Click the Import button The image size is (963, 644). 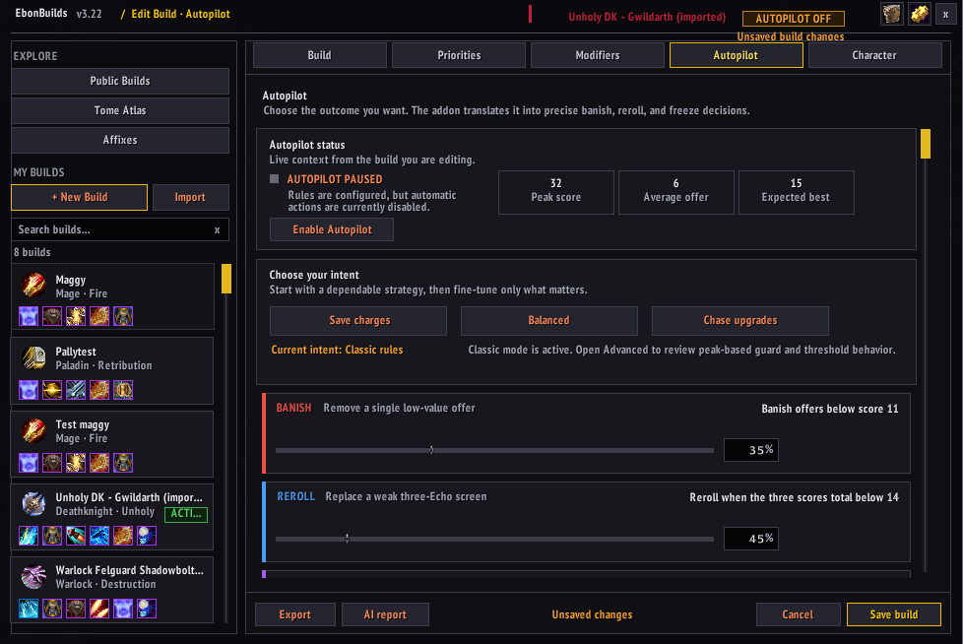pos(190,197)
